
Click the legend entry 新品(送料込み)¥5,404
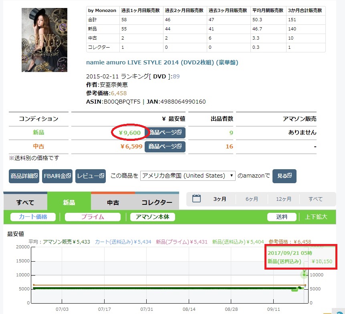pos(238,242)
